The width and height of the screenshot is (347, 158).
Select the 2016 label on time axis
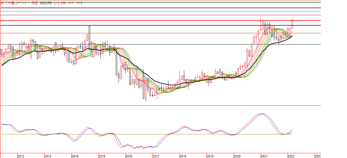[x=129, y=156]
